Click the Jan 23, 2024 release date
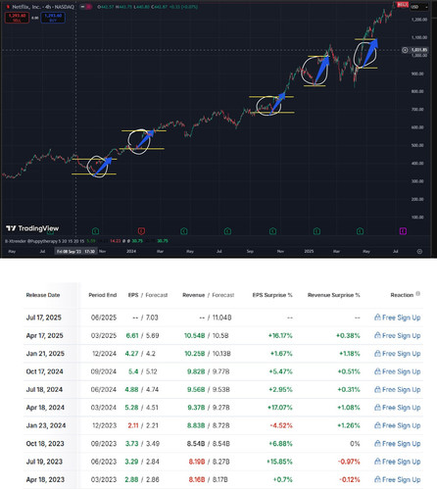The width and height of the screenshot is (437, 490). [46, 425]
